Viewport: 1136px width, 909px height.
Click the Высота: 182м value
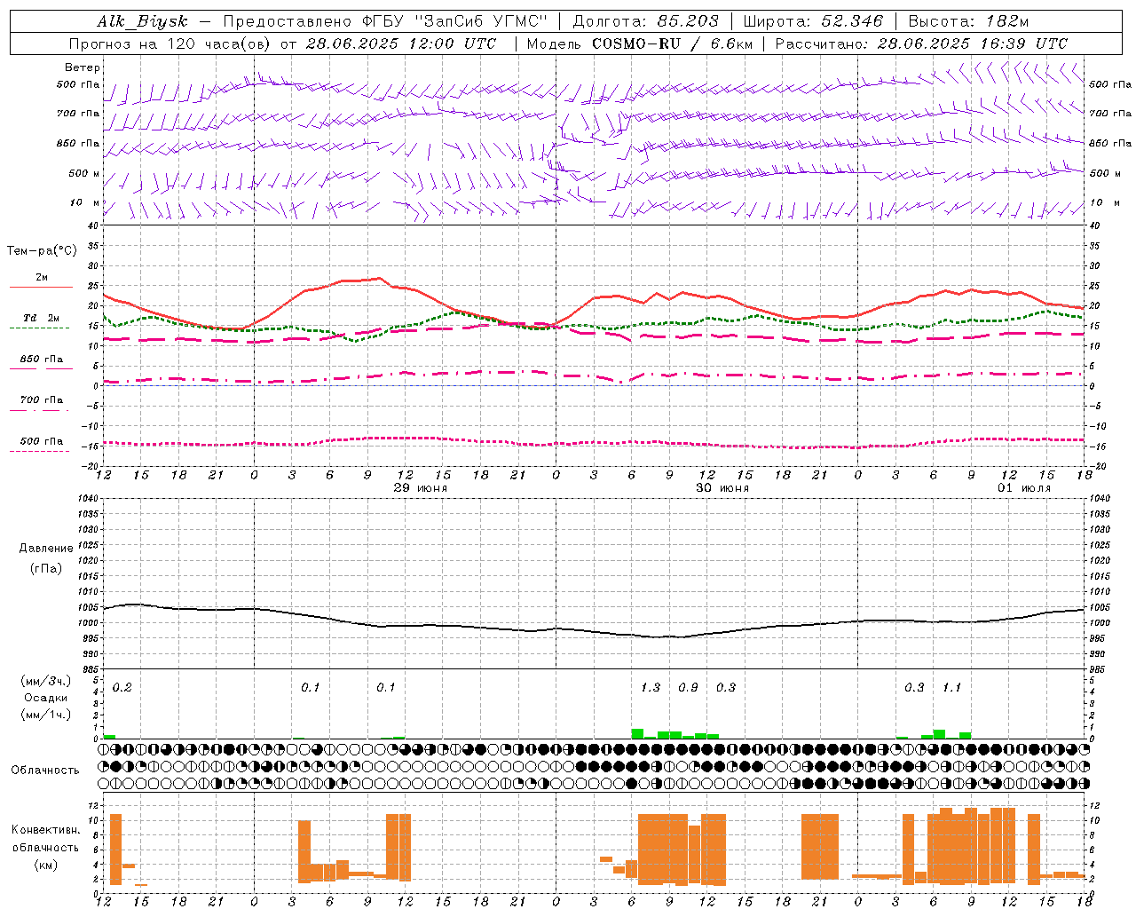click(x=968, y=21)
